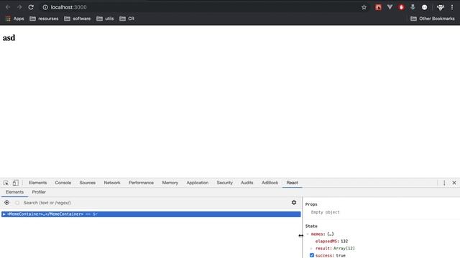Image resolution: width=460 pixels, height=258 pixels.
Task: Click the success value true
Action: [x=341, y=256]
